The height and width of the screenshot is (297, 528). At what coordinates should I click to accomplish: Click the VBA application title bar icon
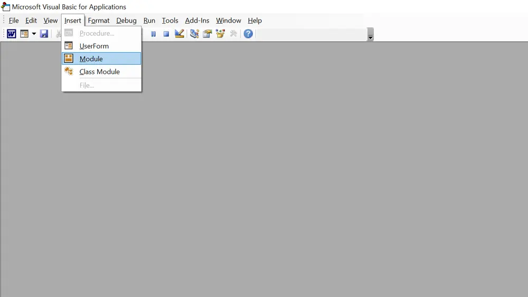tap(5, 6)
